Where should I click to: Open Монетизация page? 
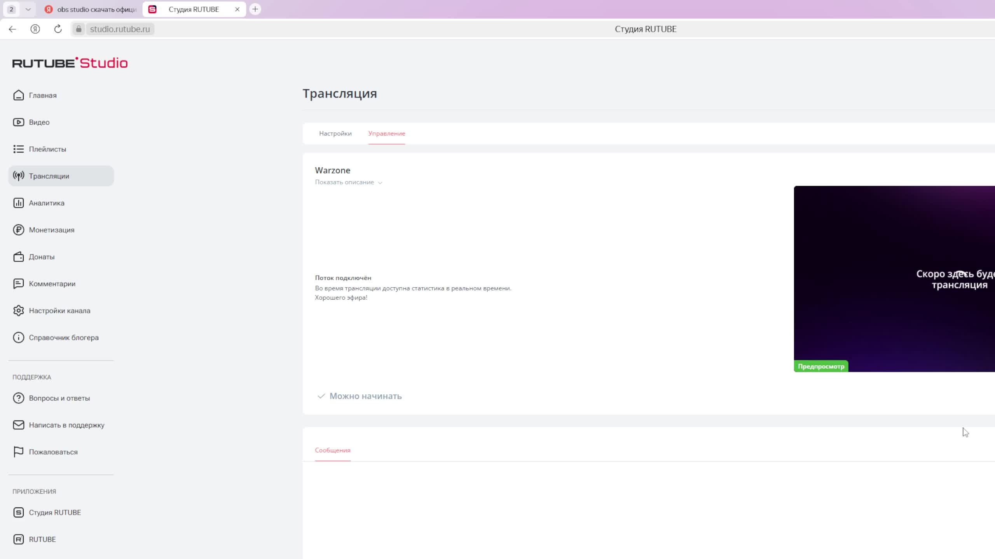click(x=61, y=230)
